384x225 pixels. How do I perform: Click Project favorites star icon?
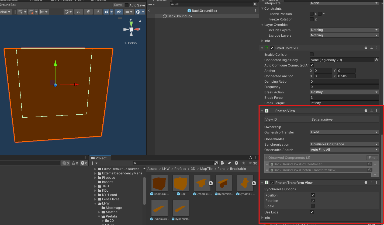click(x=244, y=163)
